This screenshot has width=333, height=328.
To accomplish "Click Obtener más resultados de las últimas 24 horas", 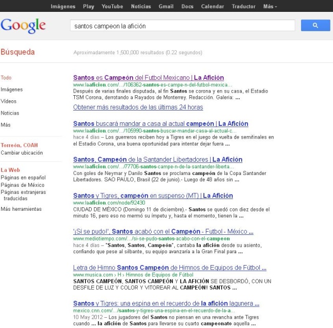I will (x=138, y=107).
